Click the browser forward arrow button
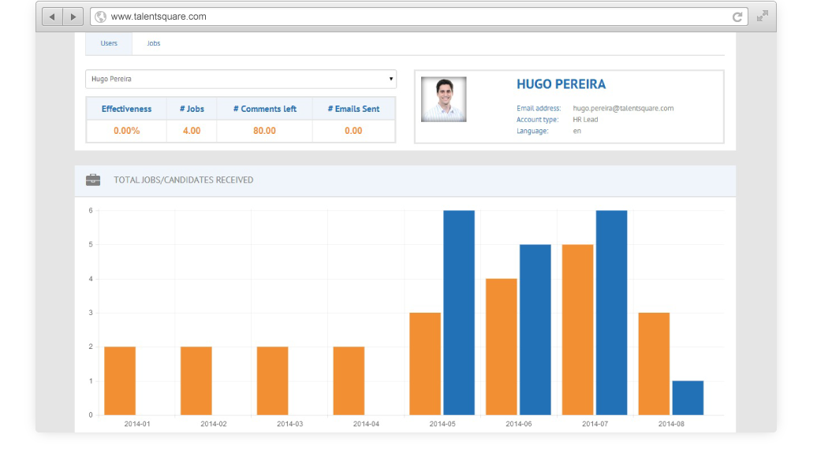This screenshot has width=817, height=449. pos(73,17)
